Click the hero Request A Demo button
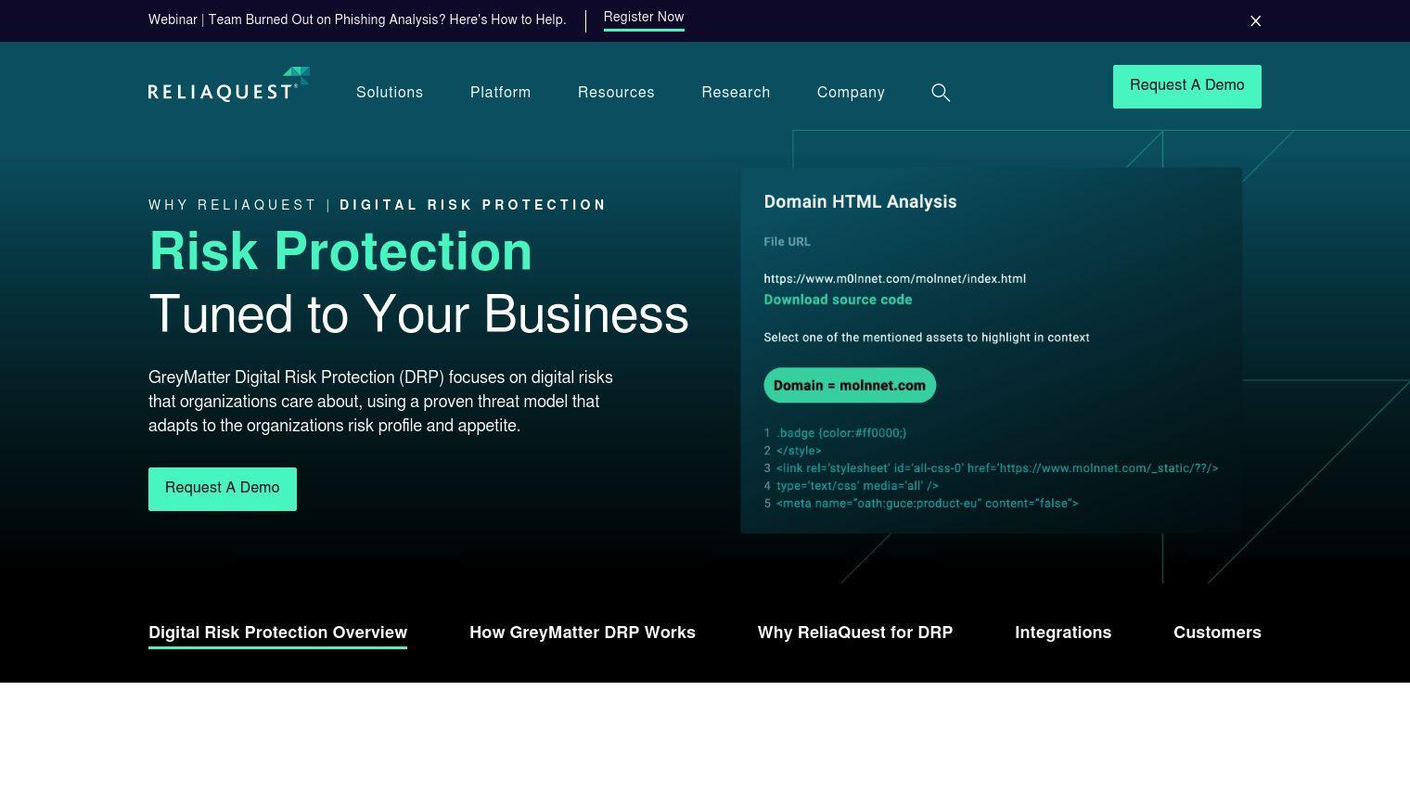Viewport: 1410px width, 793px height. pyautogui.click(x=223, y=489)
